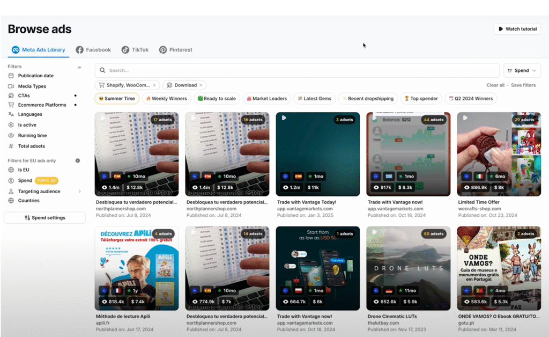Viewport: 549px width, 337px height.
Task: Select the Market Leaders preset chip
Action: click(x=267, y=99)
